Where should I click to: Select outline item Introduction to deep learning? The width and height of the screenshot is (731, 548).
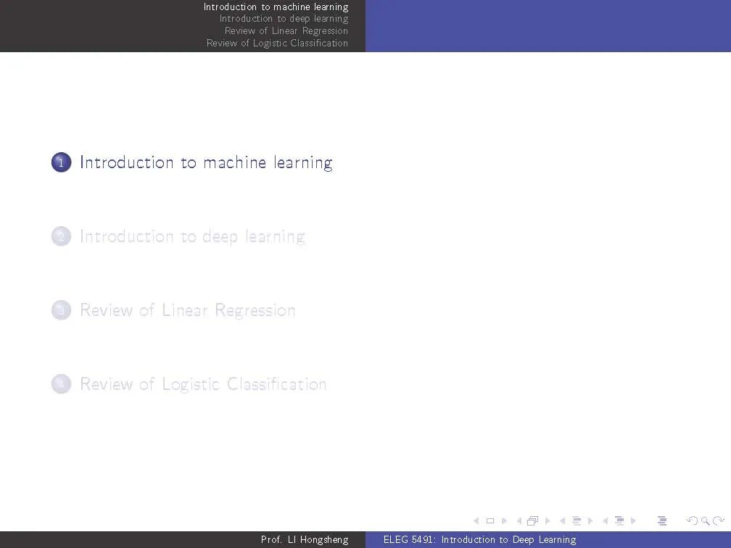coord(193,237)
